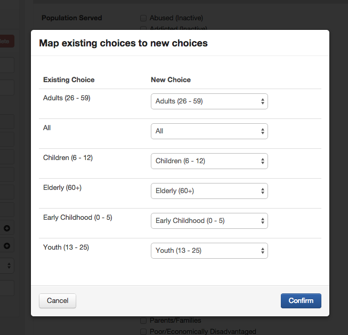Screen dimensions: 348x335
Task: Click the 'New Choice' column header
Action: [x=171, y=80]
